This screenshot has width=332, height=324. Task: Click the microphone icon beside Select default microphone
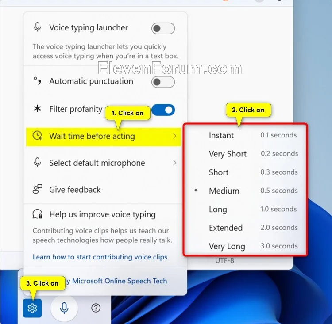click(38, 162)
